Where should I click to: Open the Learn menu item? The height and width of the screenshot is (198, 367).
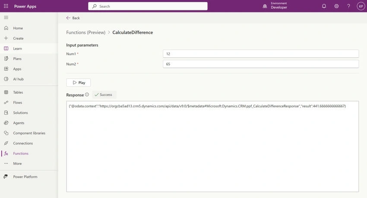tap(29, 48)
